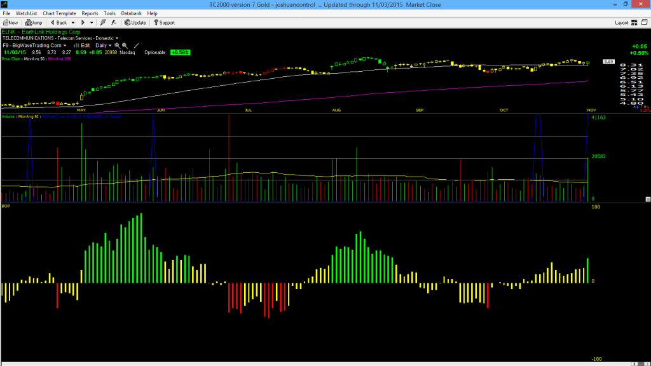
Task: Open the File menu
Action: pos(6,13)
